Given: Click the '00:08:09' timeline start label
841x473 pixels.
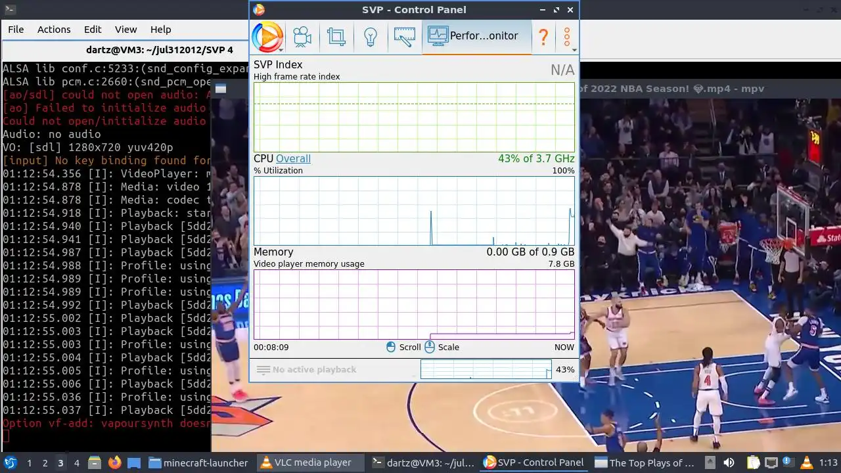Looking at the screenshot, I should 271,347.
